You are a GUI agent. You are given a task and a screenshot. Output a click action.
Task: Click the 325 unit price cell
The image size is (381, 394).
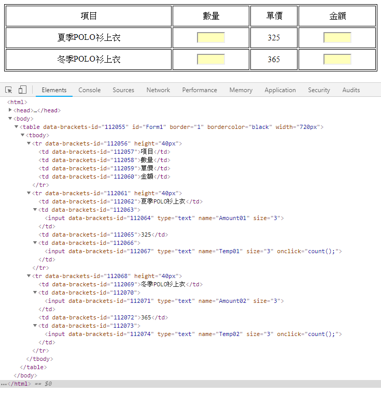pyautogui.click(x=274, y=38)
